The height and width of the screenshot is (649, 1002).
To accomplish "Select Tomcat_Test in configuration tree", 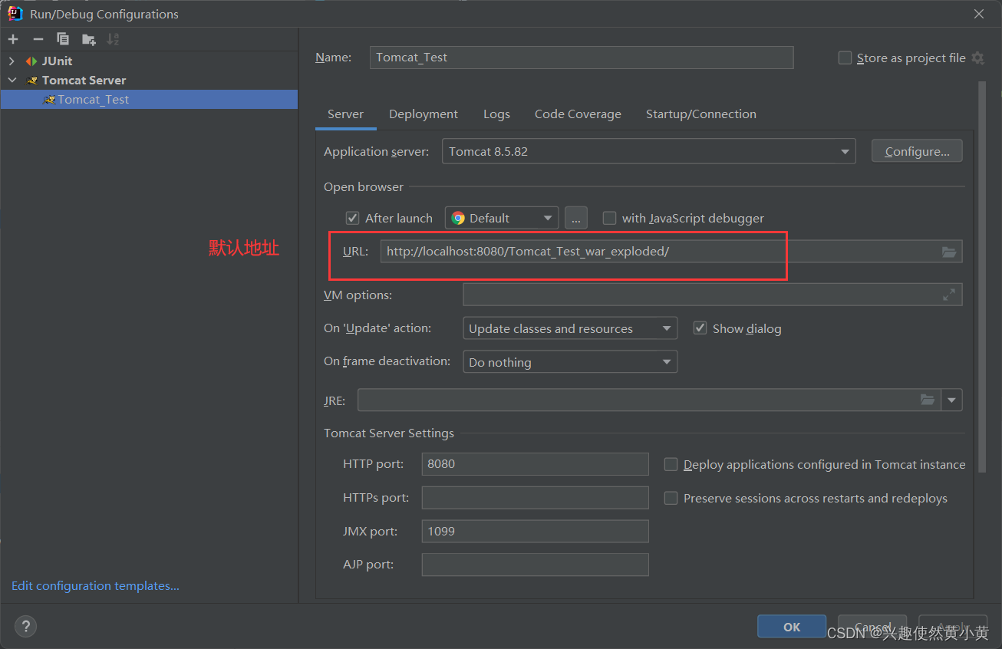I will [x=149, y=99].
